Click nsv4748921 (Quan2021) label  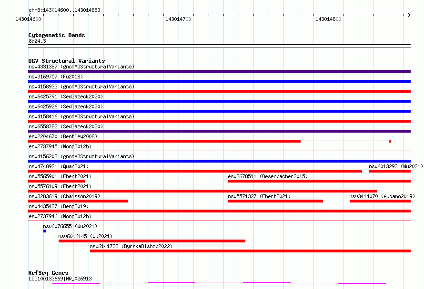pos(59,166)
